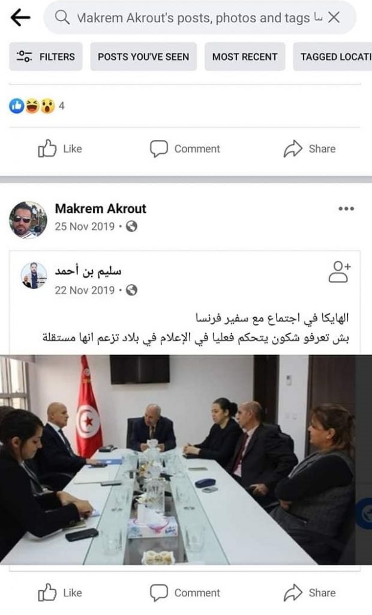The image size is (372, 615).
Task: Comment on the shared meeting post
Action: pos(185,592)
